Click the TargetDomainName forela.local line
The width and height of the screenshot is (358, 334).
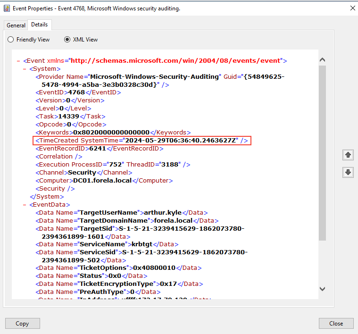point(127,221)
